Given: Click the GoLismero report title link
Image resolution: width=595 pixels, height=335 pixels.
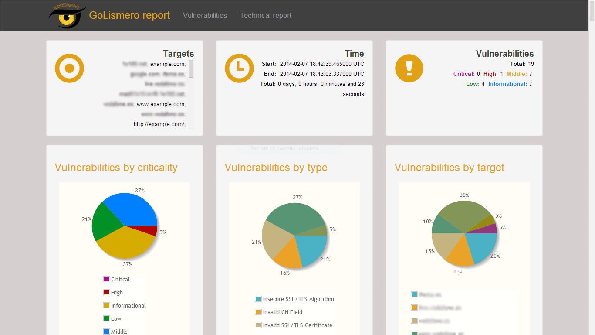Looking at the screenshot, I should click(x=129, y=15).
